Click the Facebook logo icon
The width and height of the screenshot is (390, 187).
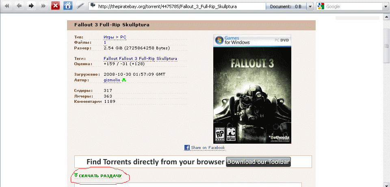click(x=187, y=148)
